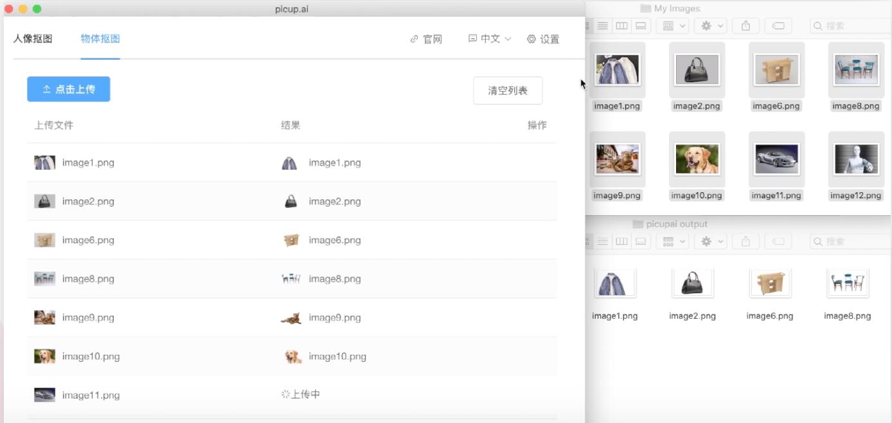Switch to the 人像抠图 tab
Viewport: 892px width, 423px height.
33,39
